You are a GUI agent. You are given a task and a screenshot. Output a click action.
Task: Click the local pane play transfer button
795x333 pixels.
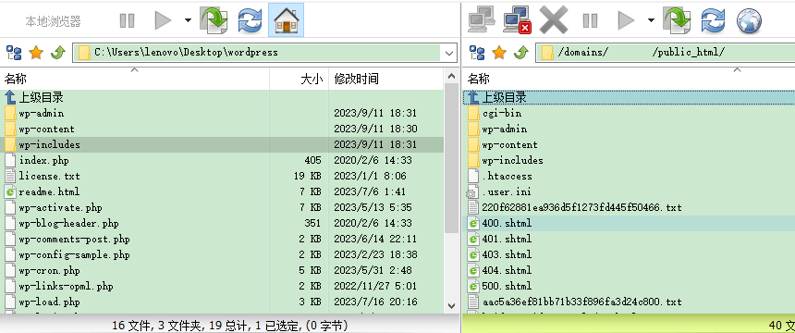coord(163,20)
